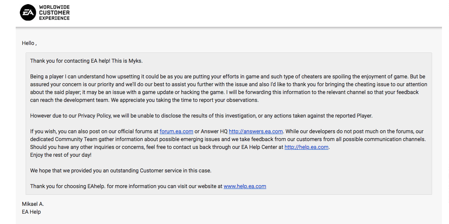
Task: Click the 'Hello ,' greeting line
Action: point(29,43)
